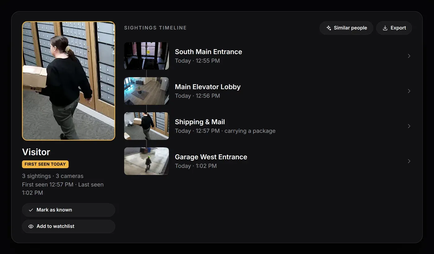Expand the Main Elevator Lobby sighting chevron

409,91
